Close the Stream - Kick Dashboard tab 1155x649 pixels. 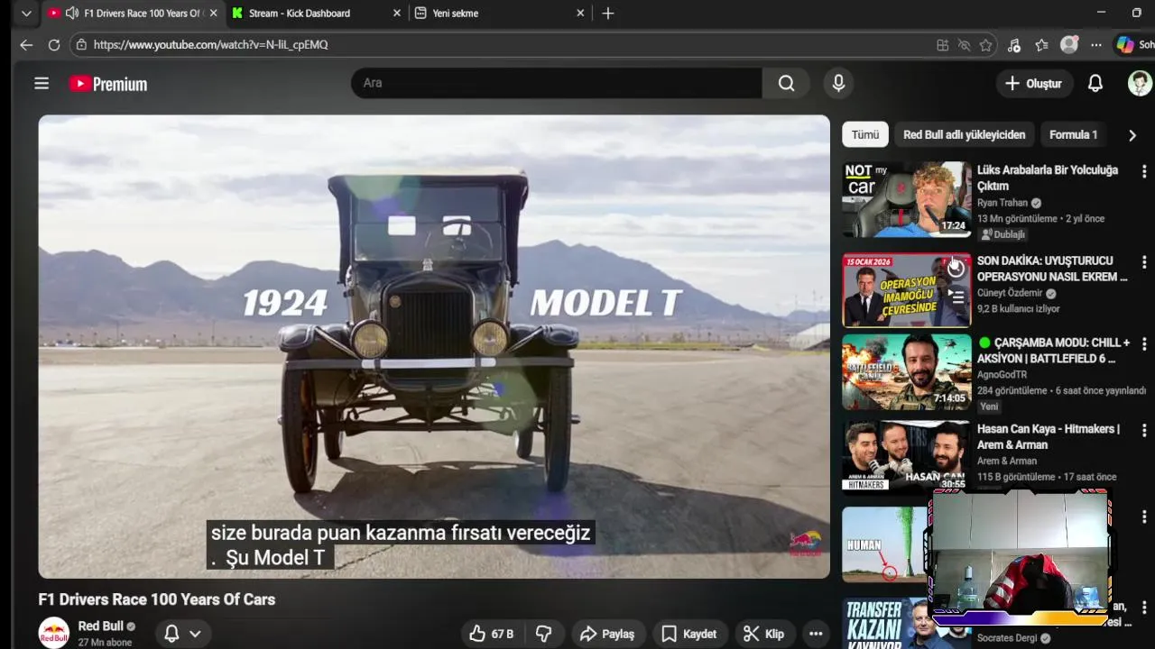tap(397, 14)
